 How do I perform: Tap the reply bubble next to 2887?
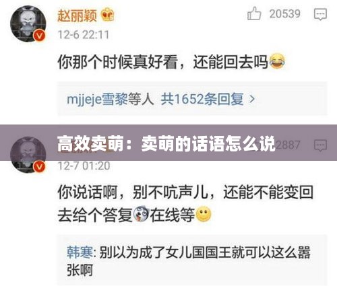tap(320, 145)
